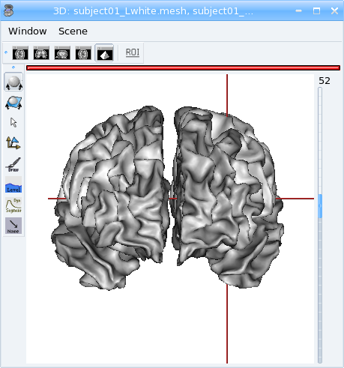Collapse the left controls toolbar using its handle

[13, 67]
